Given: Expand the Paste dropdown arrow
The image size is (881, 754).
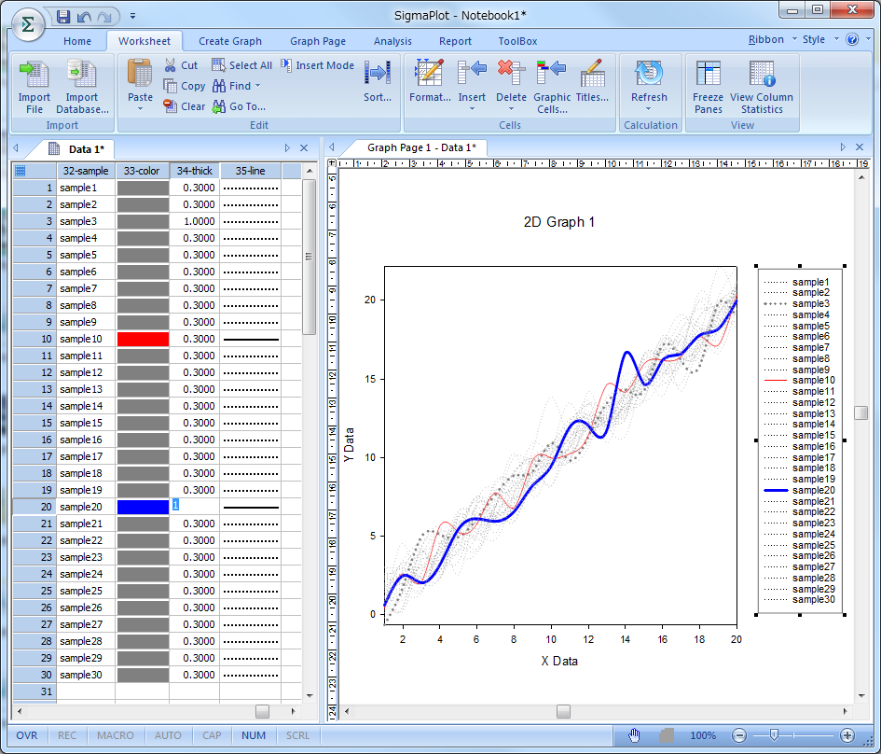Looking at the screenshot, I should [x=140, y=109].
